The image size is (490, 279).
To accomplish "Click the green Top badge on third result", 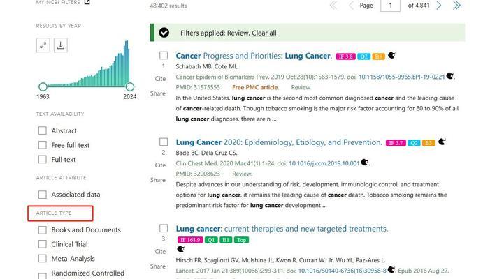I will click(241, 240).
